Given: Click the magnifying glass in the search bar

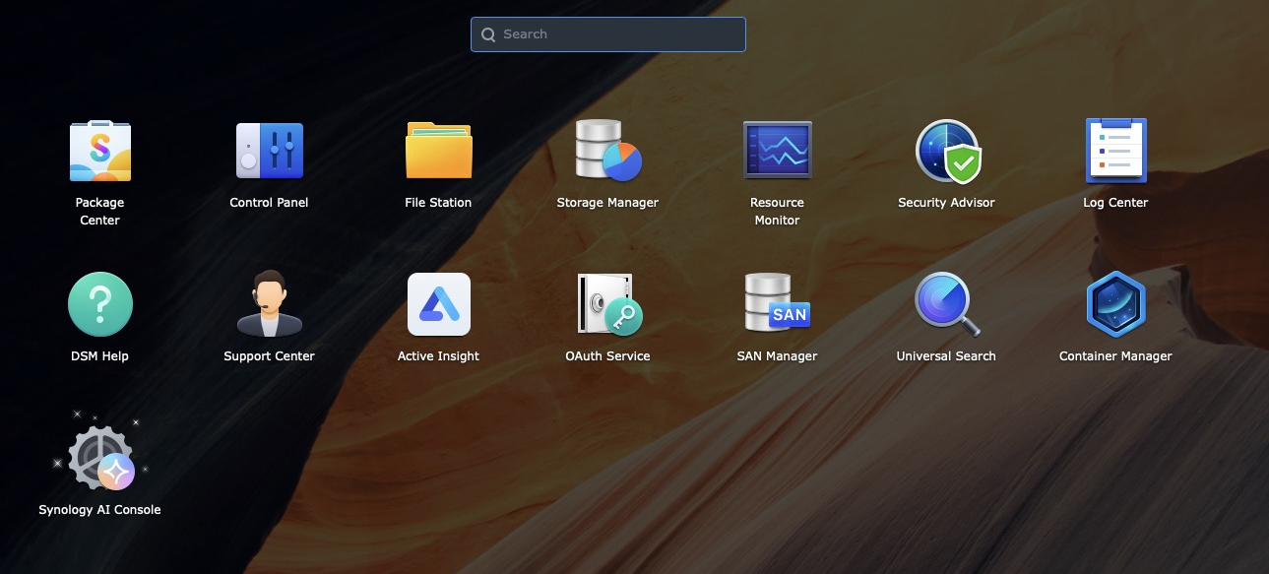Looking at the screenshot, I should [x=487, y=34].
